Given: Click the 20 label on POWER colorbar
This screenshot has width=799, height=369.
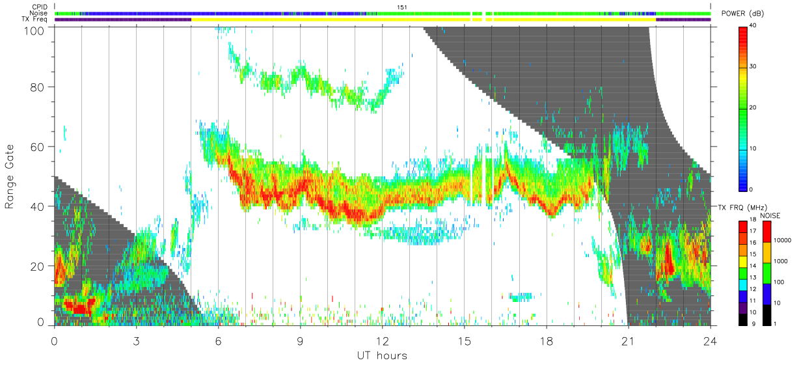Looking at the screenshot, I should pos(753,107).
